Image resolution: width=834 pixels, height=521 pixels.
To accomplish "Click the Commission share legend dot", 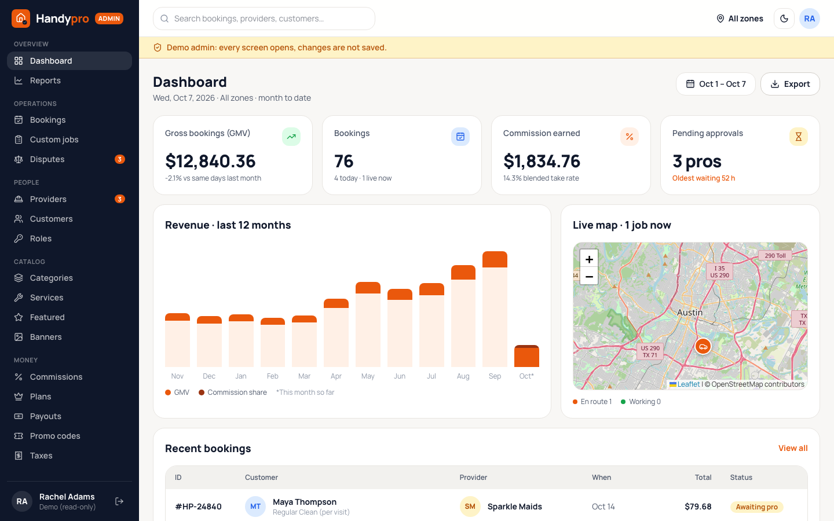I will pos(202,392).
